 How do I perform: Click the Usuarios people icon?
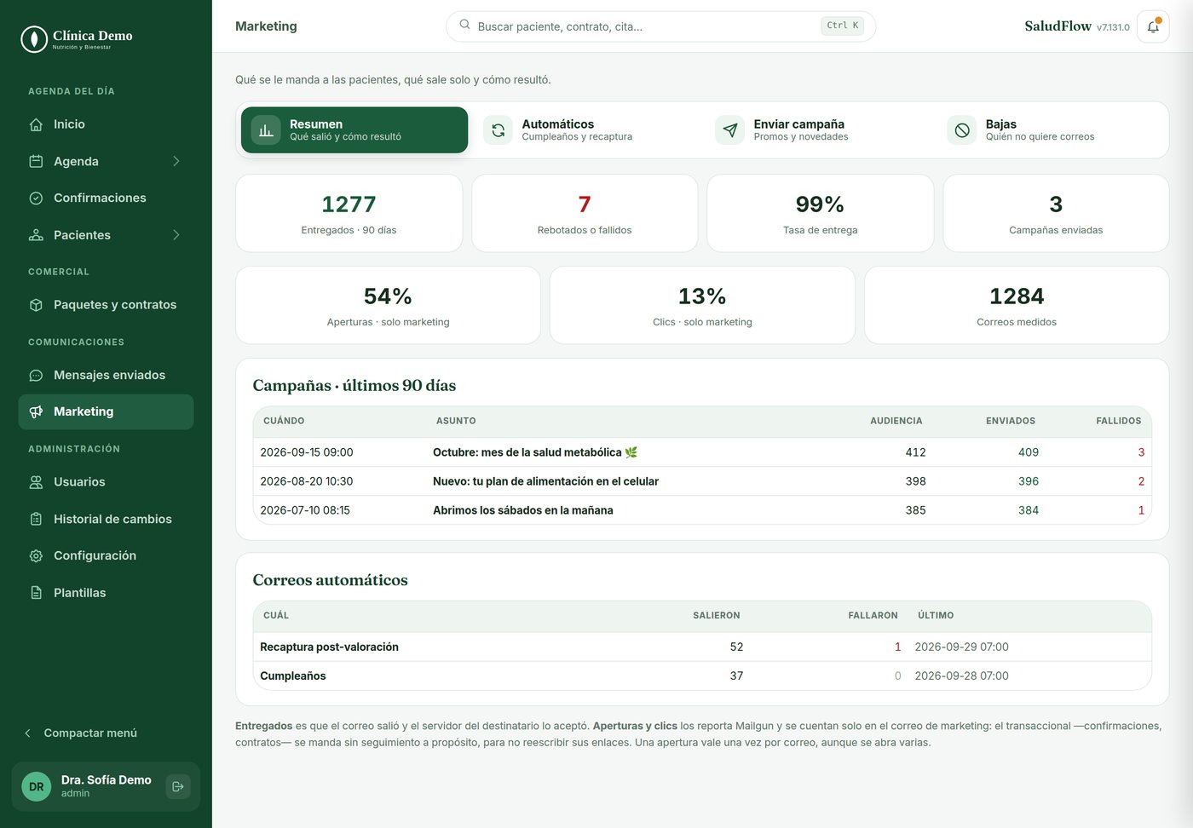tap(36, 482)
